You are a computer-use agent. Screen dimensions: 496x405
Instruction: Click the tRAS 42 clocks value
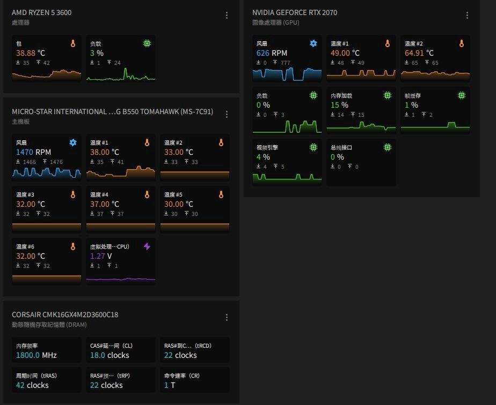tap(32, 385)
